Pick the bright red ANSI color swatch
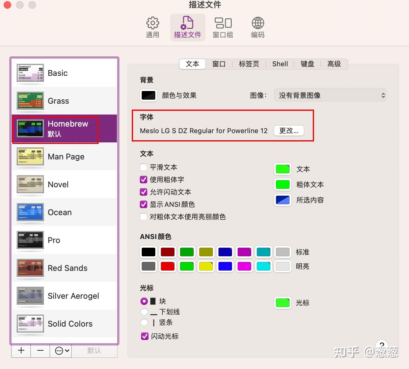 click(x=167, y=266)
